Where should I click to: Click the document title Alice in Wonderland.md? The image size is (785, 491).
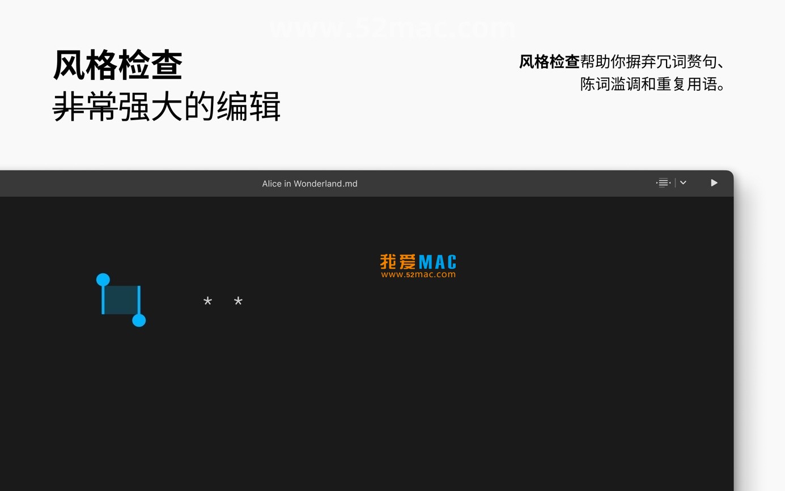309,183
